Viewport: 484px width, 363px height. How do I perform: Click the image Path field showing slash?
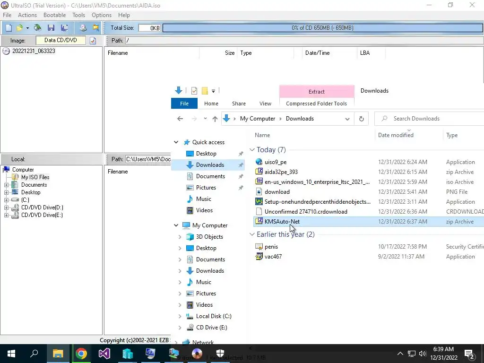click(x=304, y=41)
